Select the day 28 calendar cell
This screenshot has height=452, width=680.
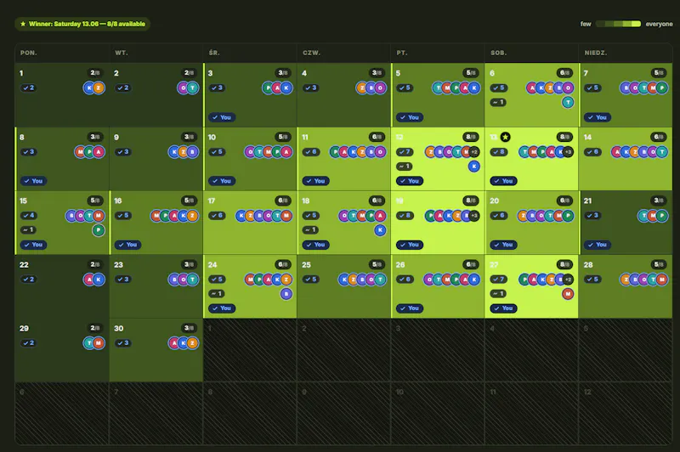(x=626, y=286)
